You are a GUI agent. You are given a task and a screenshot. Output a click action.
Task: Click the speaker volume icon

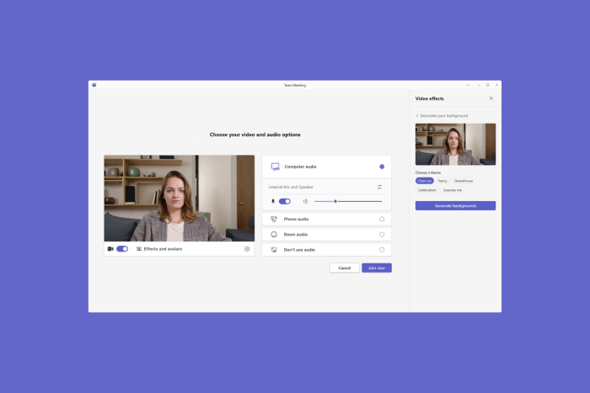point(305,201)
